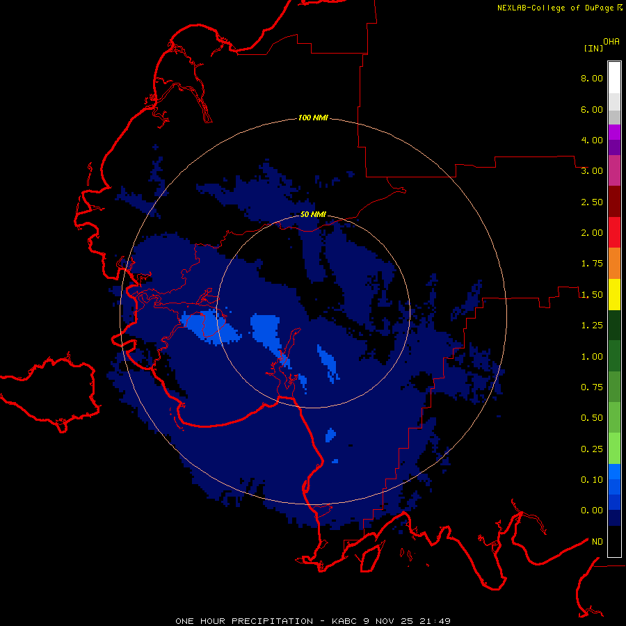Click the 8.00 legend value

592,78
